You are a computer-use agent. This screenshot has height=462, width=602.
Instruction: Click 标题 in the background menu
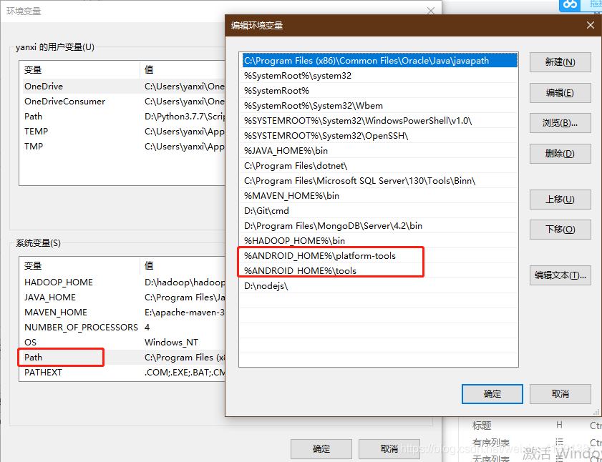tap(482, 426)
